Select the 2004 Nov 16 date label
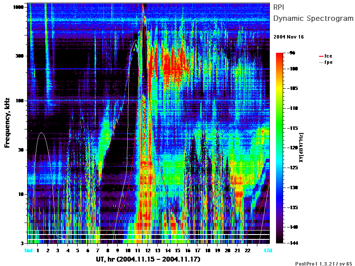This screenshot has width=355, height=266. pos(288,37)
